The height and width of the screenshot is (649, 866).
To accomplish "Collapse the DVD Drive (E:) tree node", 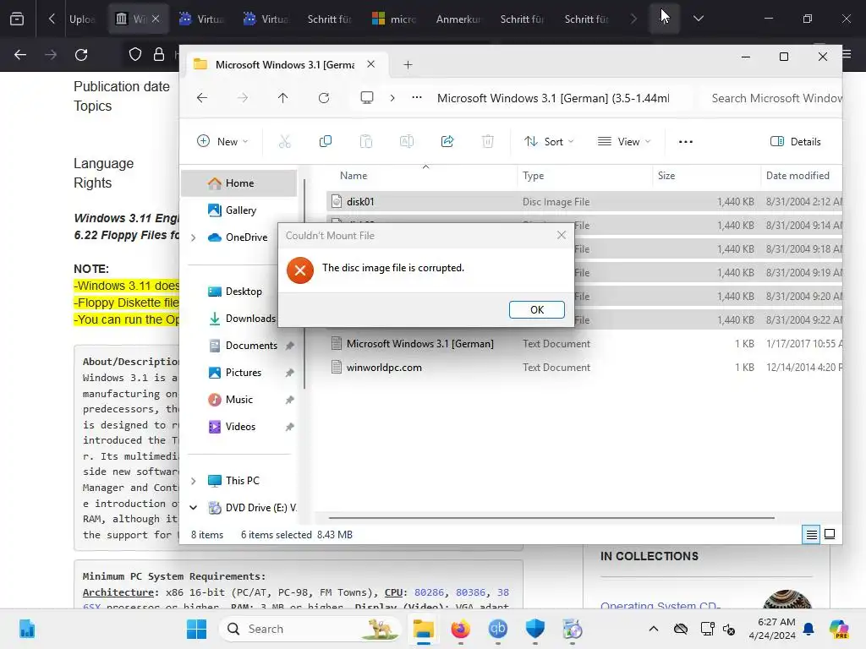I will (x=194, y=508).
